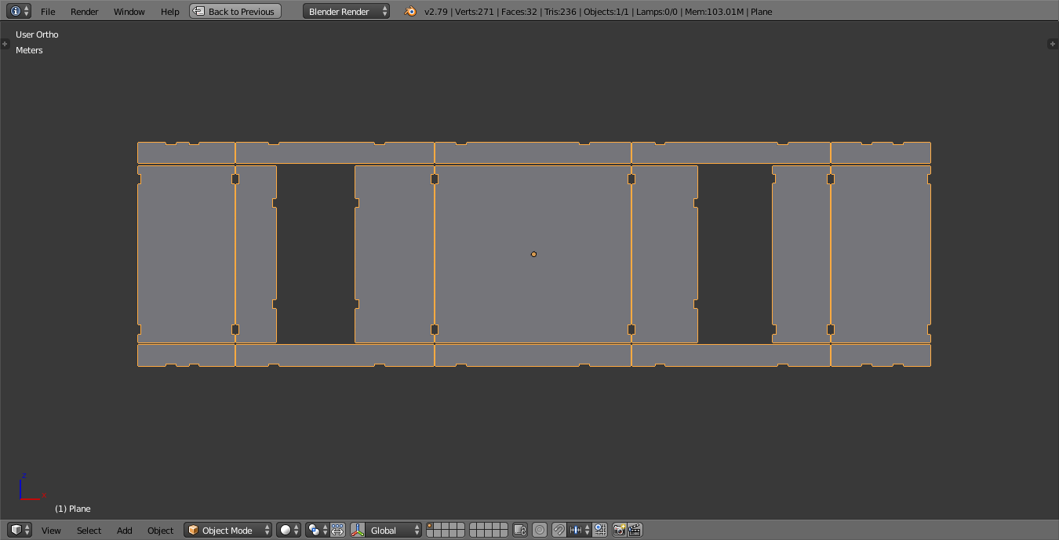Click the Verts:271 stats text
Screen dimensions: 1059x540
click(x=472, y=12)
